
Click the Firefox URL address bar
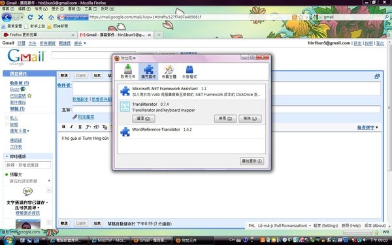[190, 17]
